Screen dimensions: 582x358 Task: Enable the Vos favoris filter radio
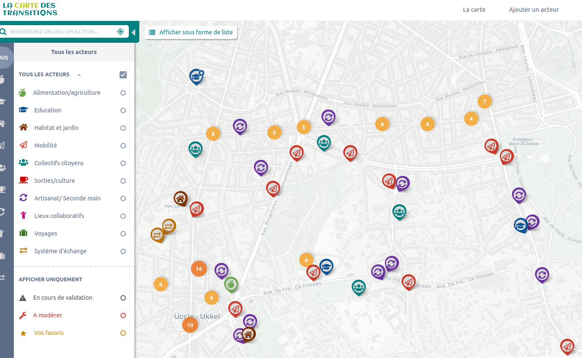tap(123, 333)
